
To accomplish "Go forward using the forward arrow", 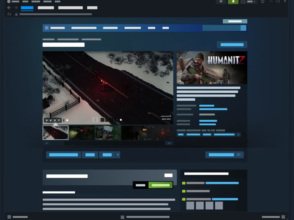I will coord(16,8).
